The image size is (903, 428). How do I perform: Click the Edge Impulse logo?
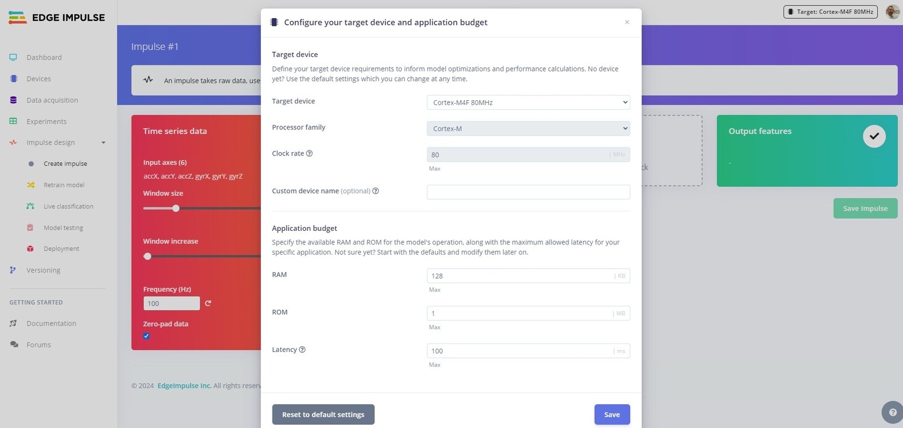click(x=56, y=17)
